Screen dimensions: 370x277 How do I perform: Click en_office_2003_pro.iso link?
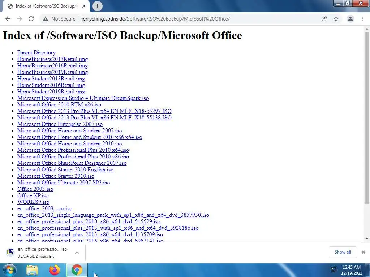point(45,208)
